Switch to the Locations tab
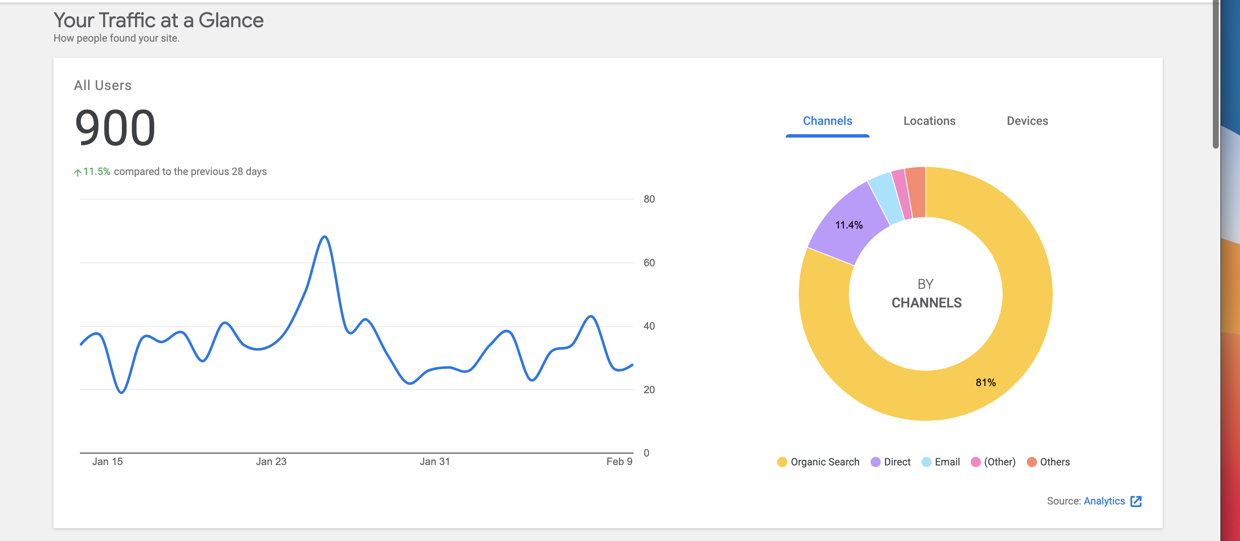Viewport: 1240px width, 541px height. click(929, 121)
